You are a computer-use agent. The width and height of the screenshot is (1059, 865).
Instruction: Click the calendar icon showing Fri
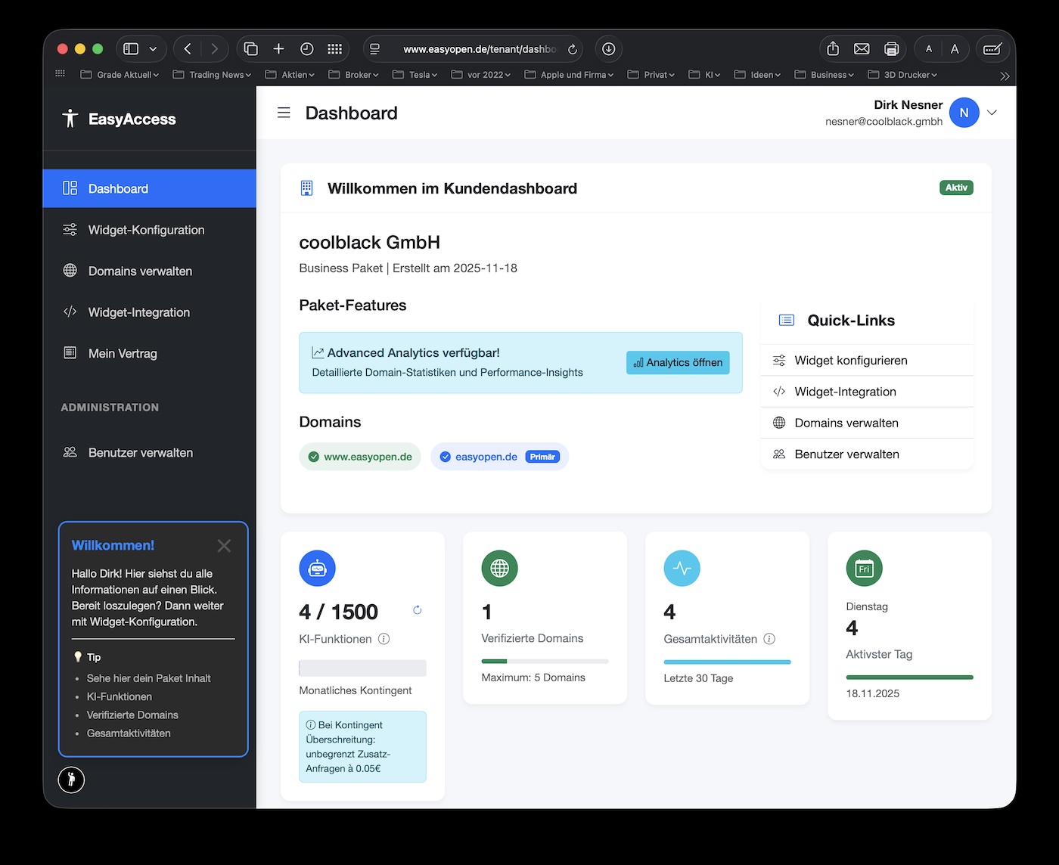864,568
